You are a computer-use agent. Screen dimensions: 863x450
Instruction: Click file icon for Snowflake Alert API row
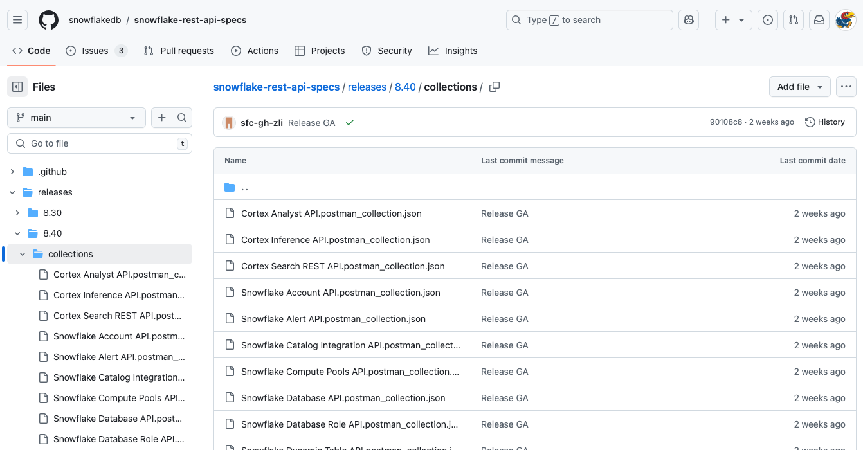tap(230, 319)
